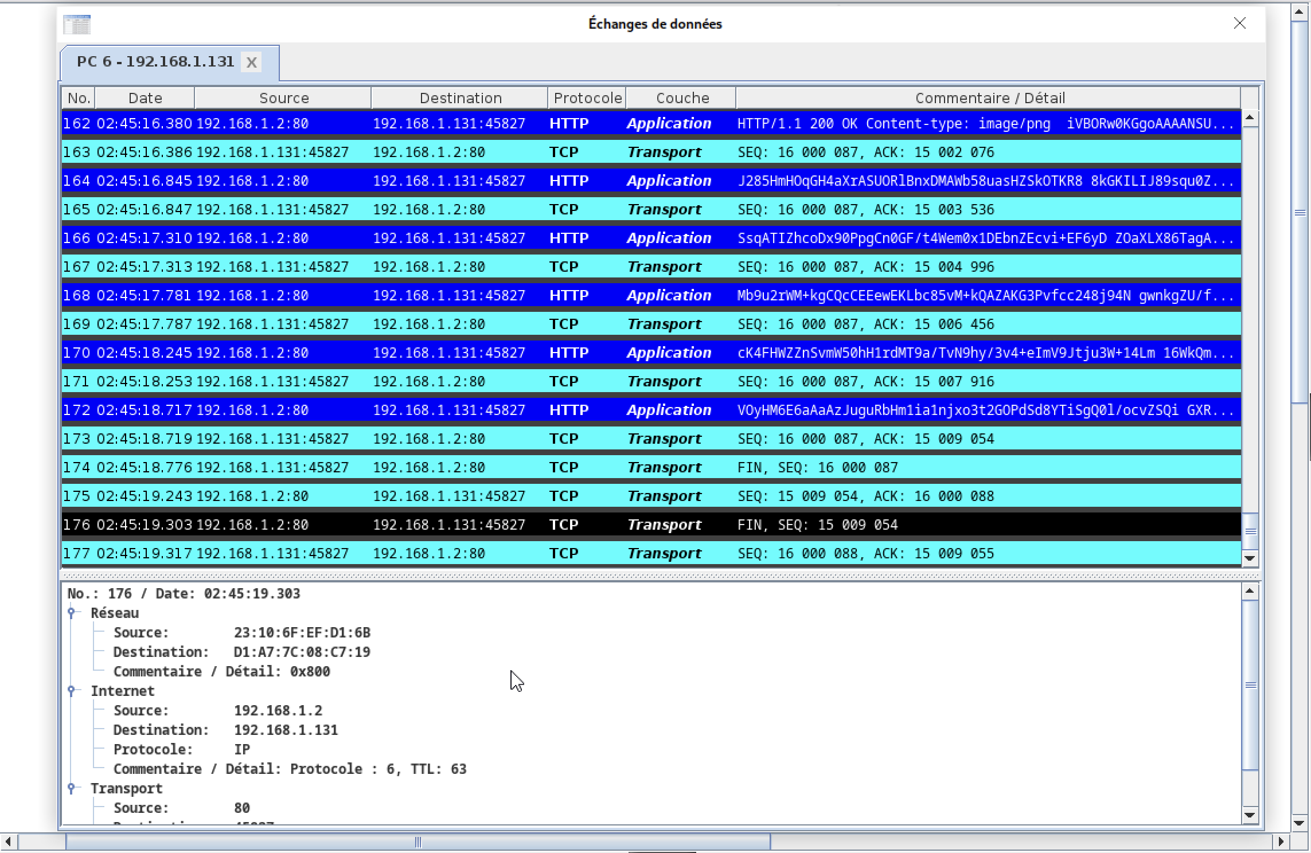Viewport: 1311px width, 853px height.
Task: Click the detail pane scroll-up arrow
Action: pyautogui.click(x=1250, y=592)
